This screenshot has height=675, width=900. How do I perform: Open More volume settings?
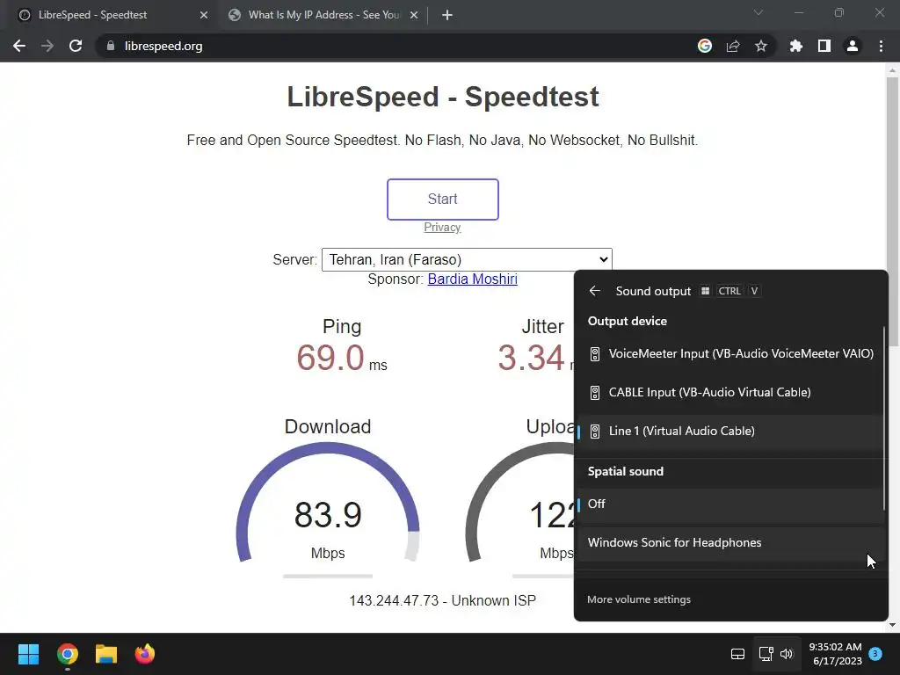pyautogui.click(x=639, y=599)
